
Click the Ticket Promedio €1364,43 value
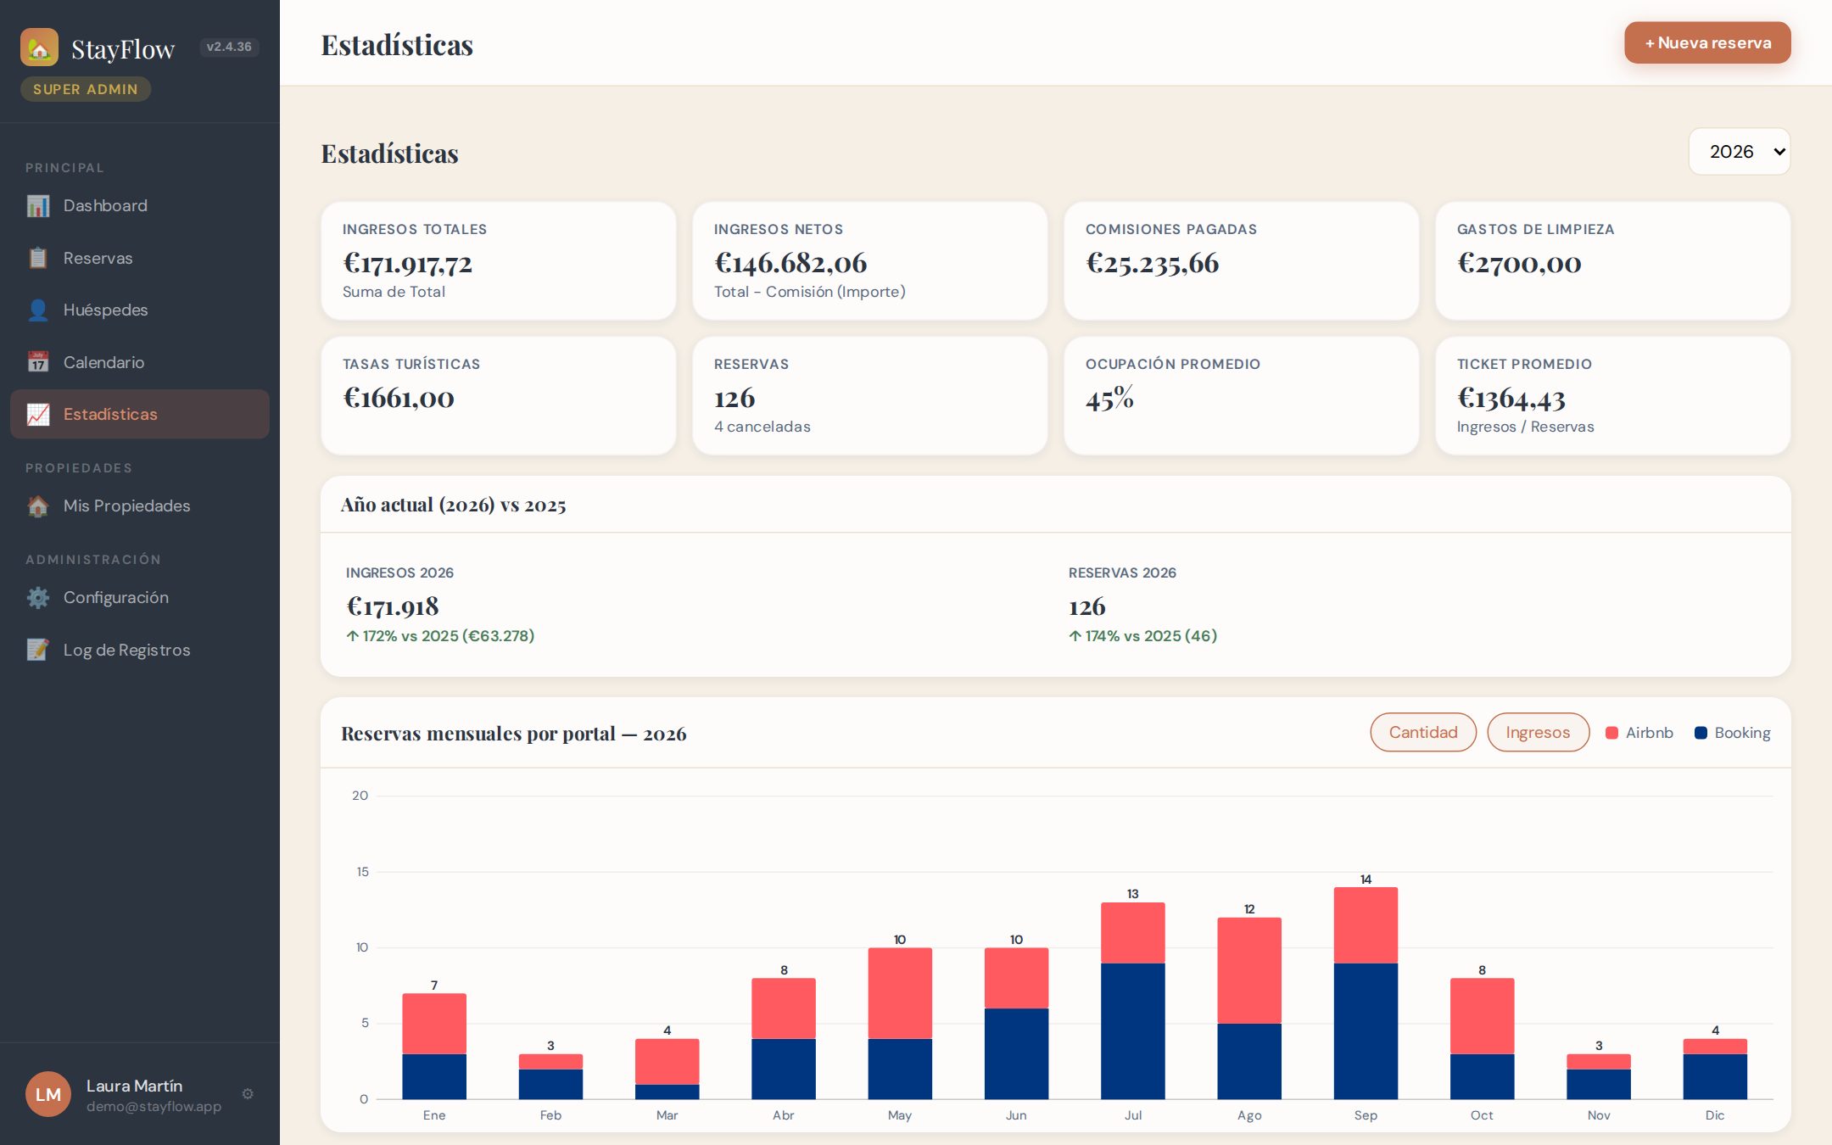pos(1511,398)
